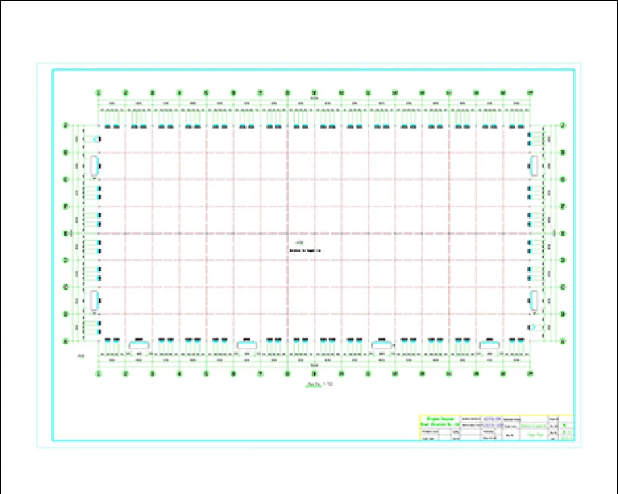Viewport: 618px width, 494px height.
Task: Select the last grid bubble in bottom row
Action: 530,374
